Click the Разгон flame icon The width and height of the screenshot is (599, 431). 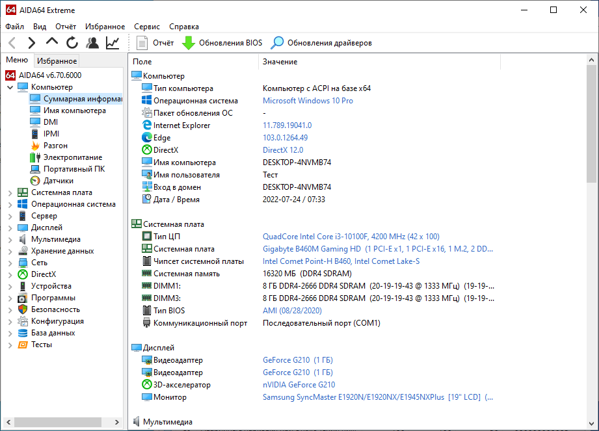point(35,146)
